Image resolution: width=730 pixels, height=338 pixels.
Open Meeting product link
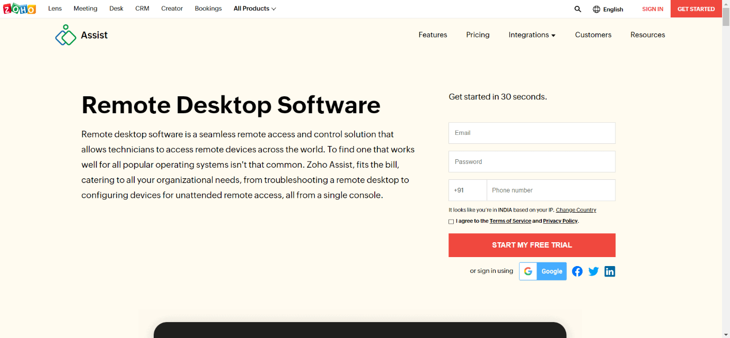pyautogui.click(x=85, y=8)
